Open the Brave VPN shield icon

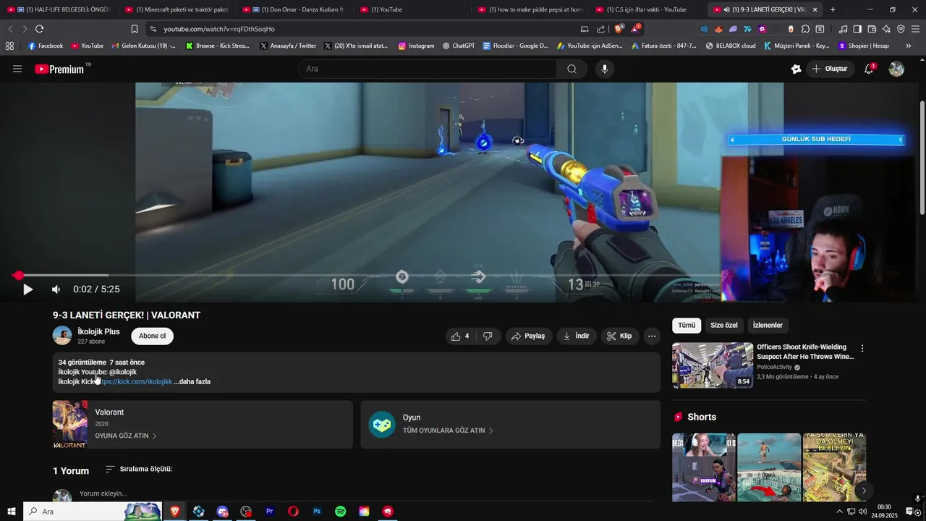click(x=901, y=29)
